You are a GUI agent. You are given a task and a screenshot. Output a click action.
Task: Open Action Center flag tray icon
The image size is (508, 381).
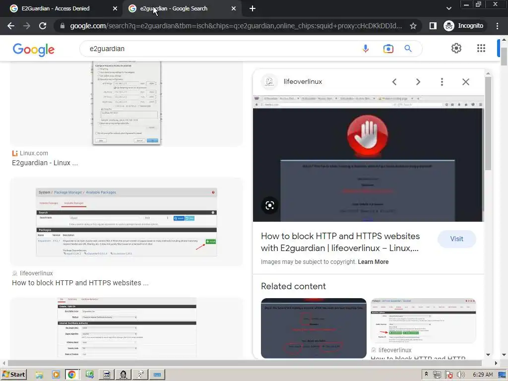click(448, 375)
